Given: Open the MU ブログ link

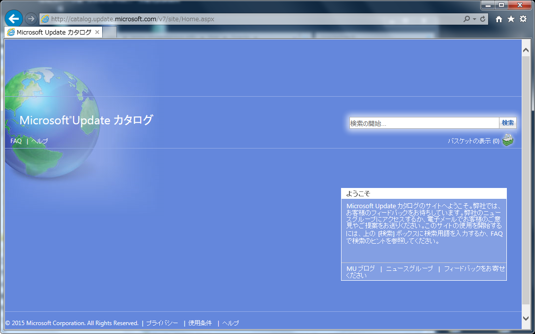Looking at the screenshot, I should 361,269.
